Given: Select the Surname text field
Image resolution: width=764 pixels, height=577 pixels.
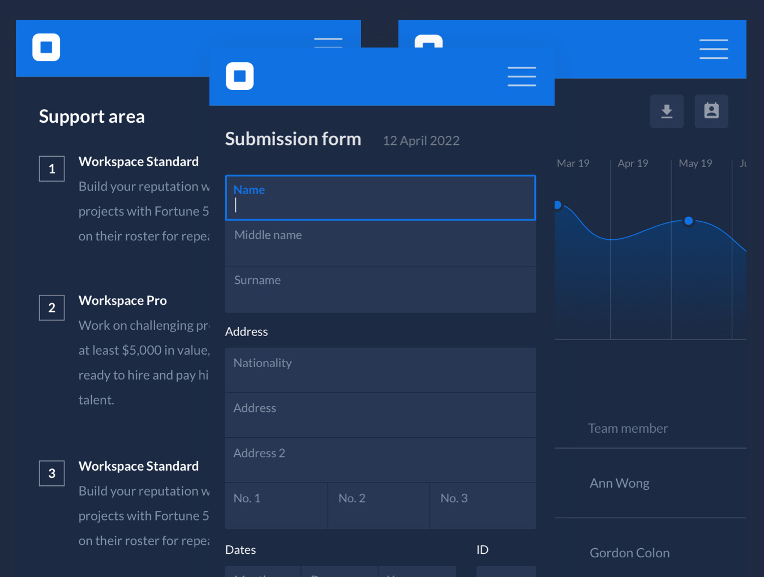Looking at the screenshot, I should (380, 289).
